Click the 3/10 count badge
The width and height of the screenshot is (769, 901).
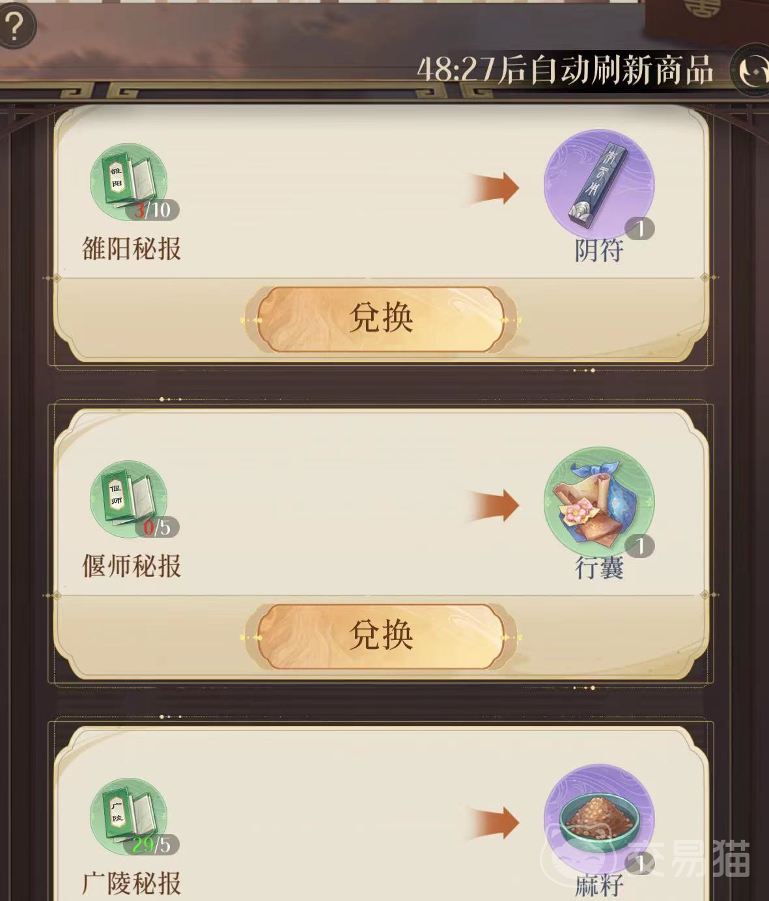tap(152, 210)
